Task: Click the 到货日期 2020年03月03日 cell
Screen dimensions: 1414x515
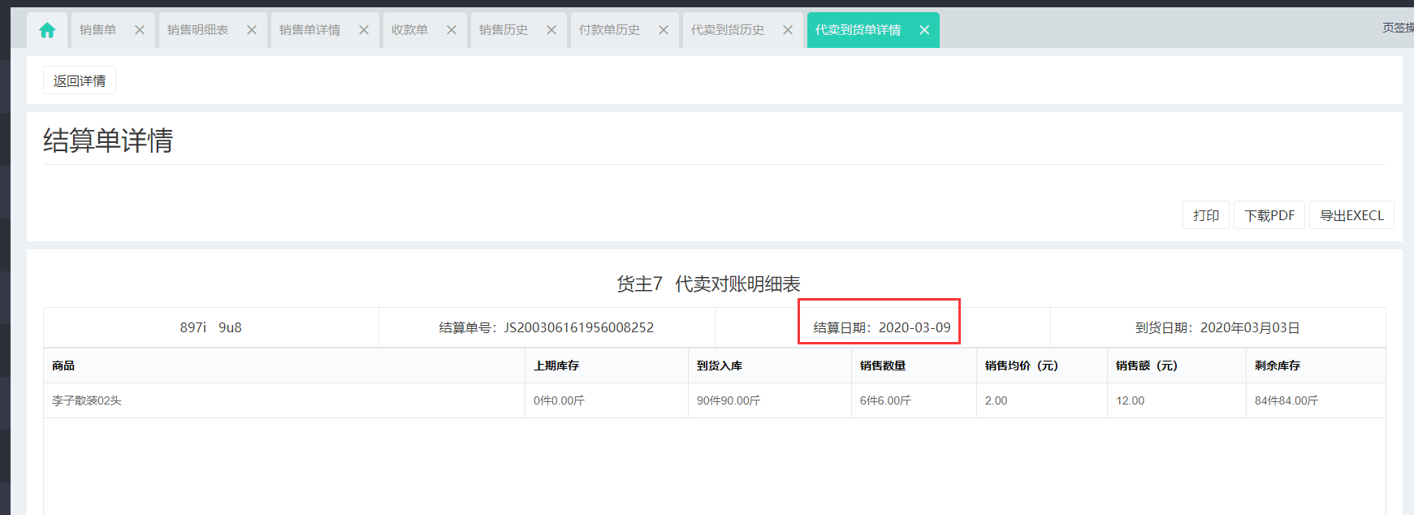Action: (1217, 327)
